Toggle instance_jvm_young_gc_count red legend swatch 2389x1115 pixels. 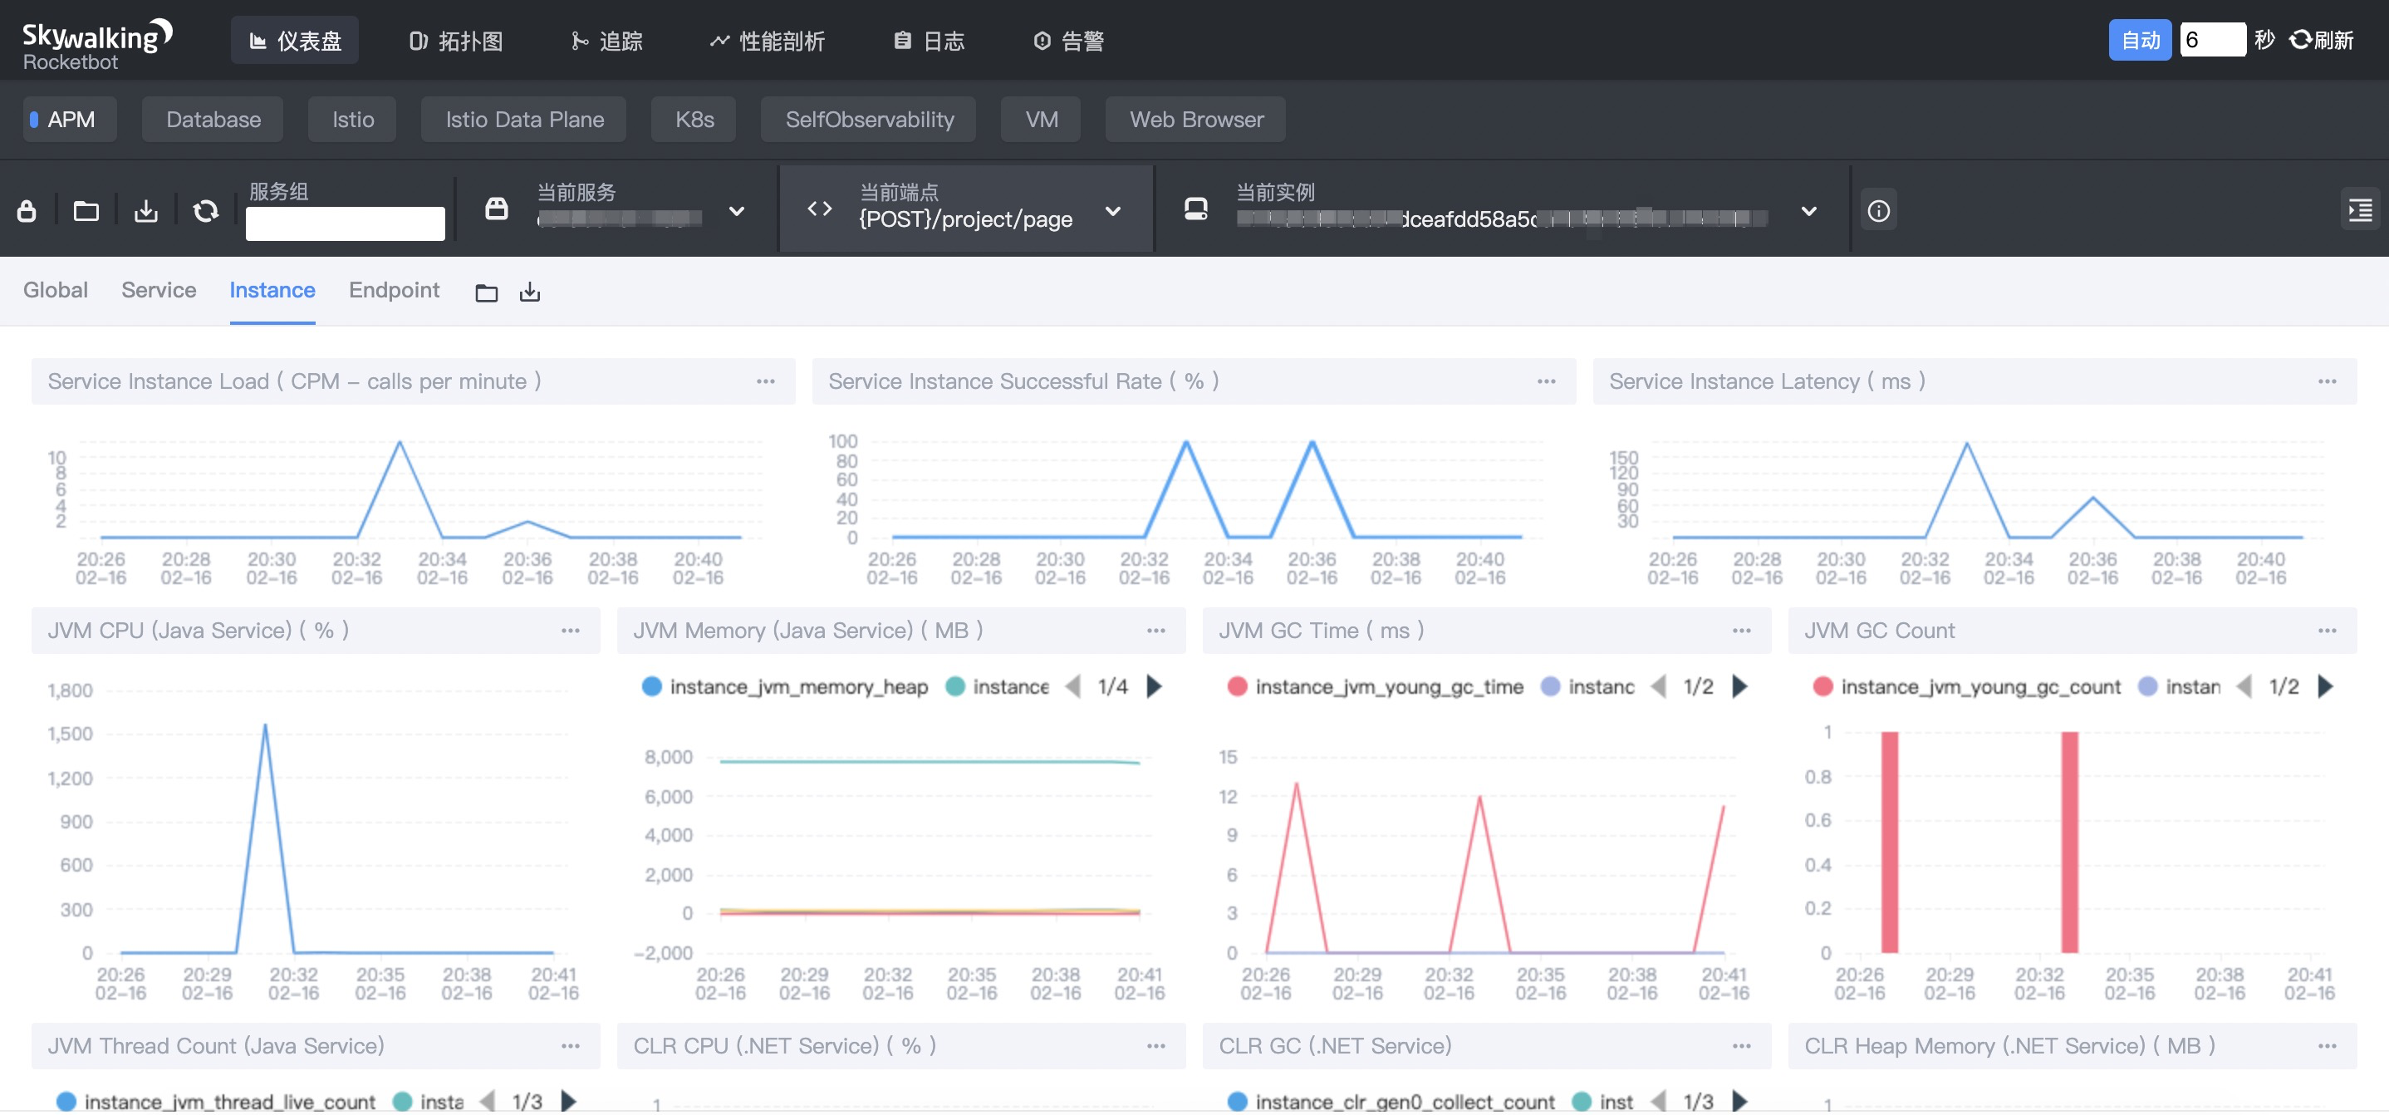[1822, 686]
